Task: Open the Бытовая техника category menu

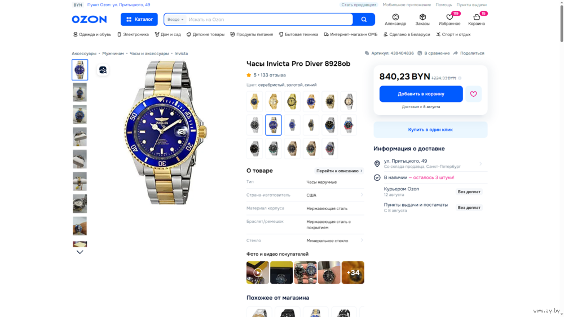Action: coord(298,34)
